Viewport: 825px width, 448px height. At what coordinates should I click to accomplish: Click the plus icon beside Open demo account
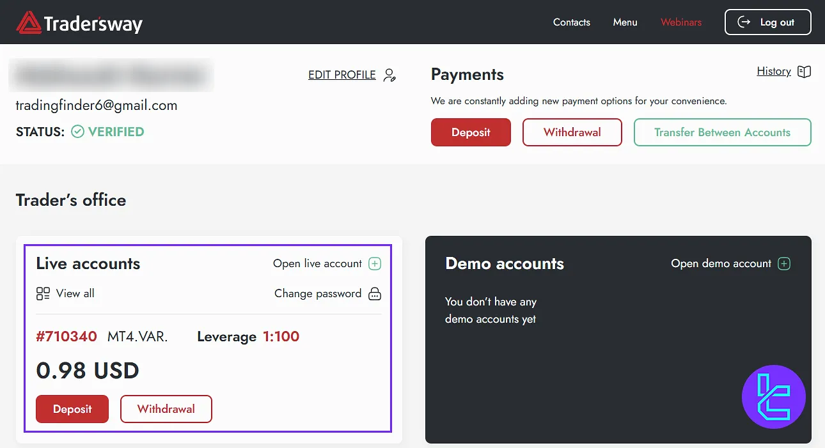coord(784,264)
